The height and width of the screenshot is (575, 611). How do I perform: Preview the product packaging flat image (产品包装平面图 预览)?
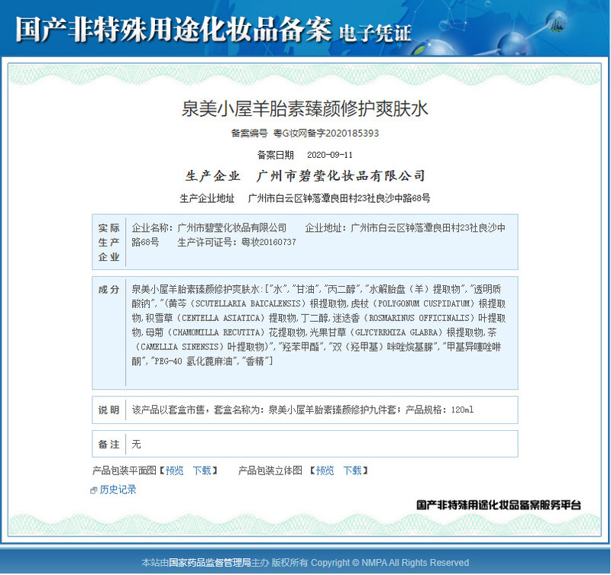coord(174,471)
